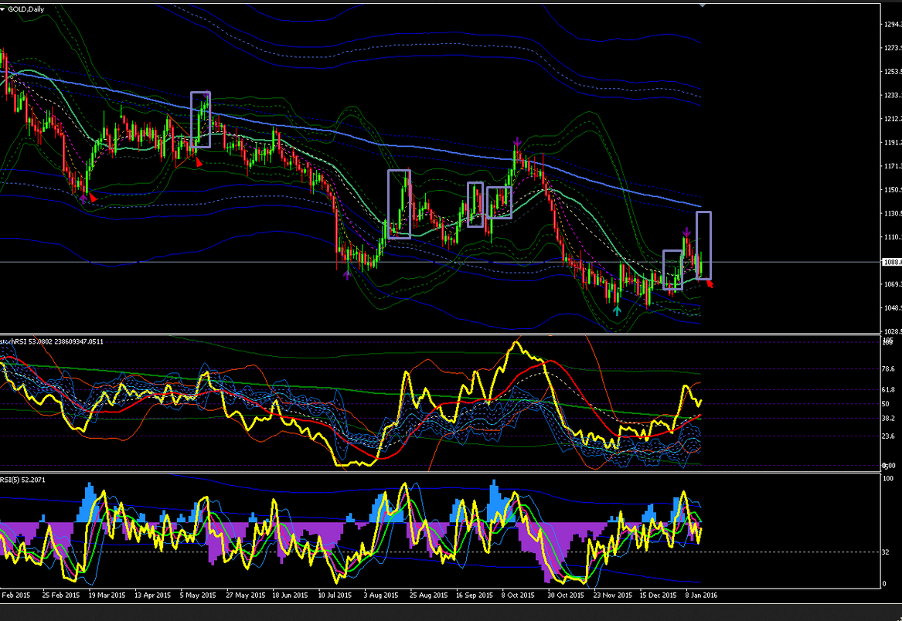
Task: Click the teal up arrow at early December low
Action: coord(617,310)
